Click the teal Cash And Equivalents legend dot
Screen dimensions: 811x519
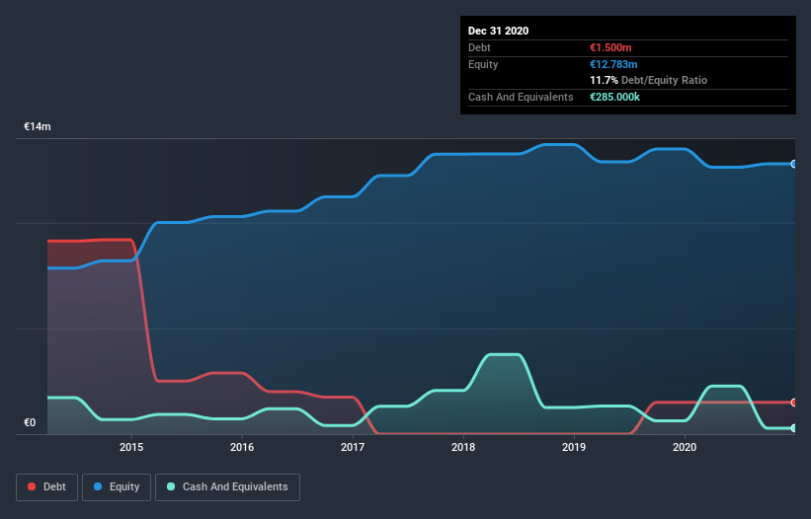tap(171, 486)
